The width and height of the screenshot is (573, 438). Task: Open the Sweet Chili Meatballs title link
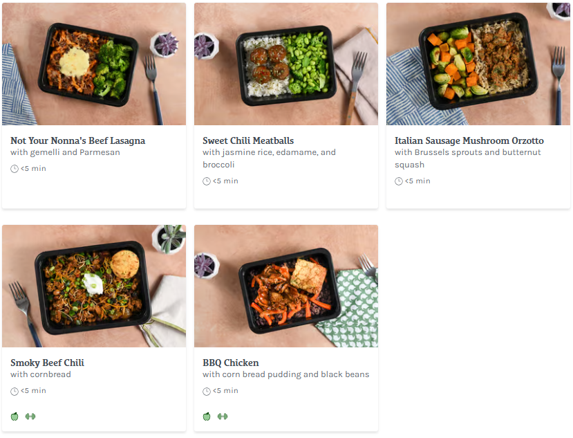tap(248, 140)
